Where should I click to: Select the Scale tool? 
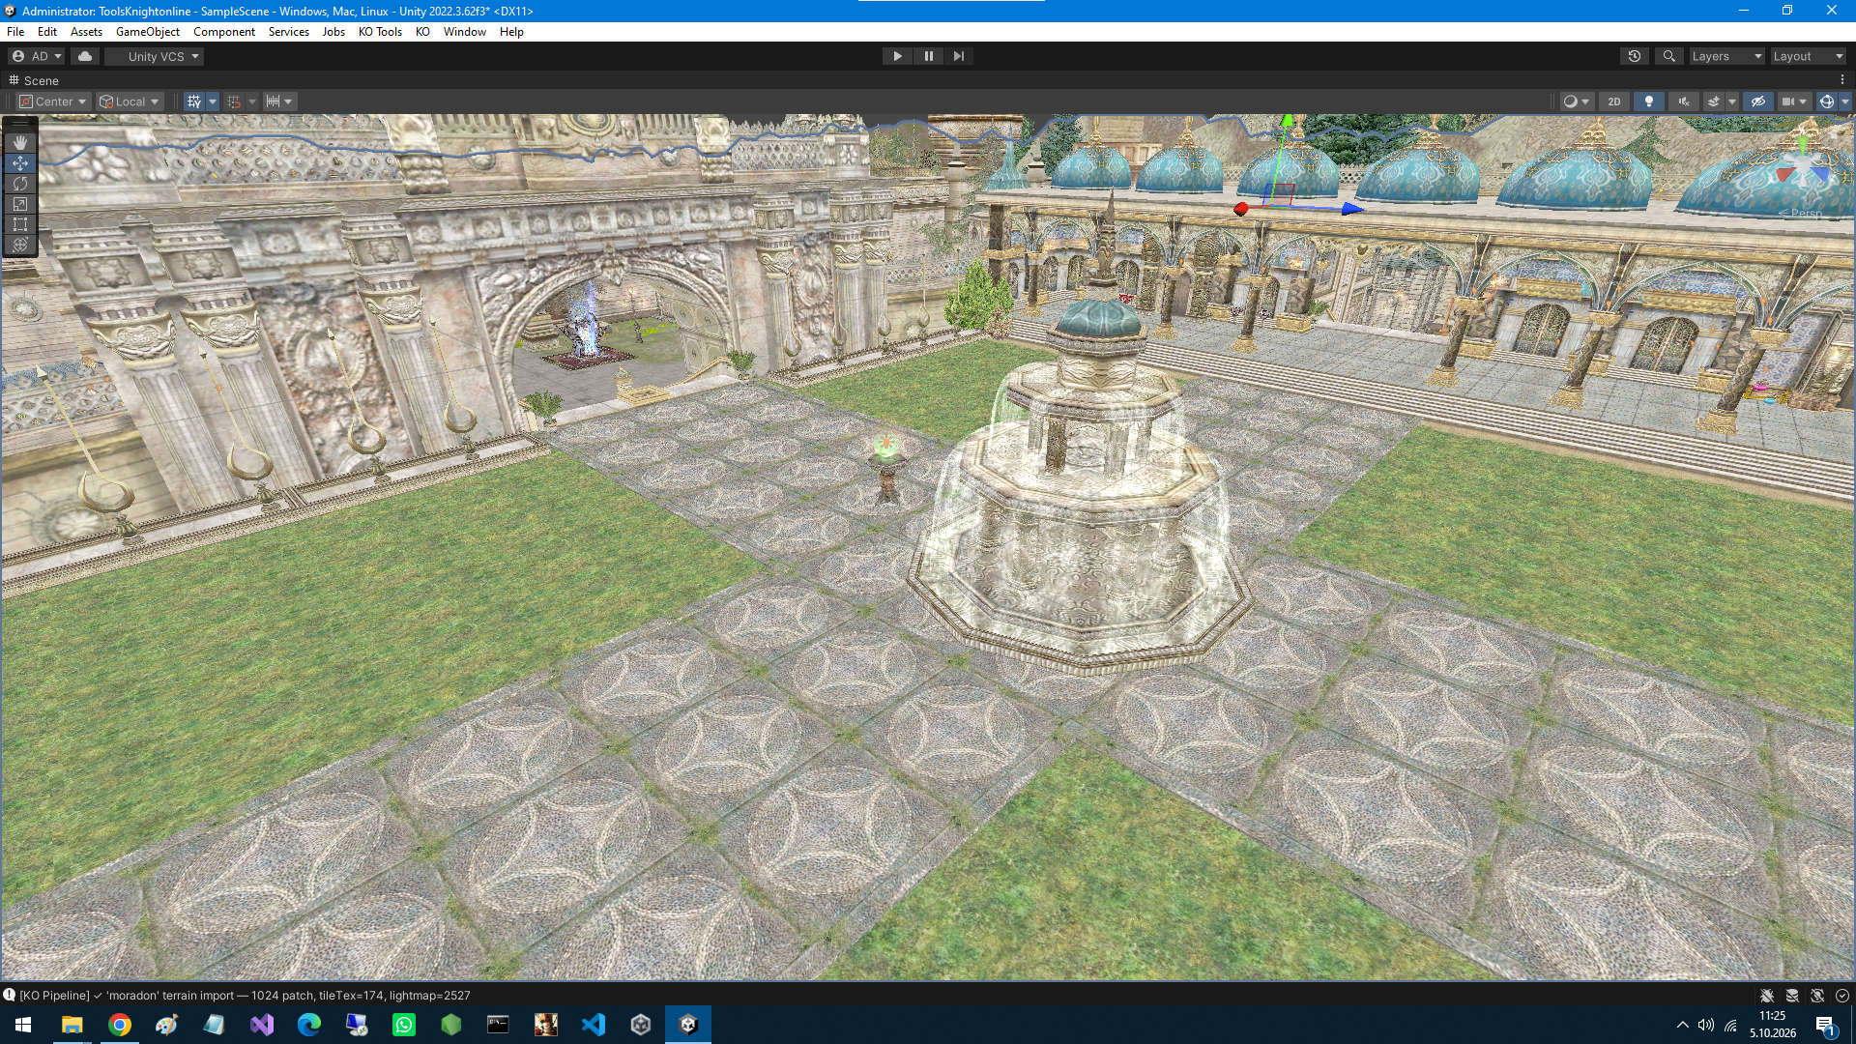click(20, 204)
